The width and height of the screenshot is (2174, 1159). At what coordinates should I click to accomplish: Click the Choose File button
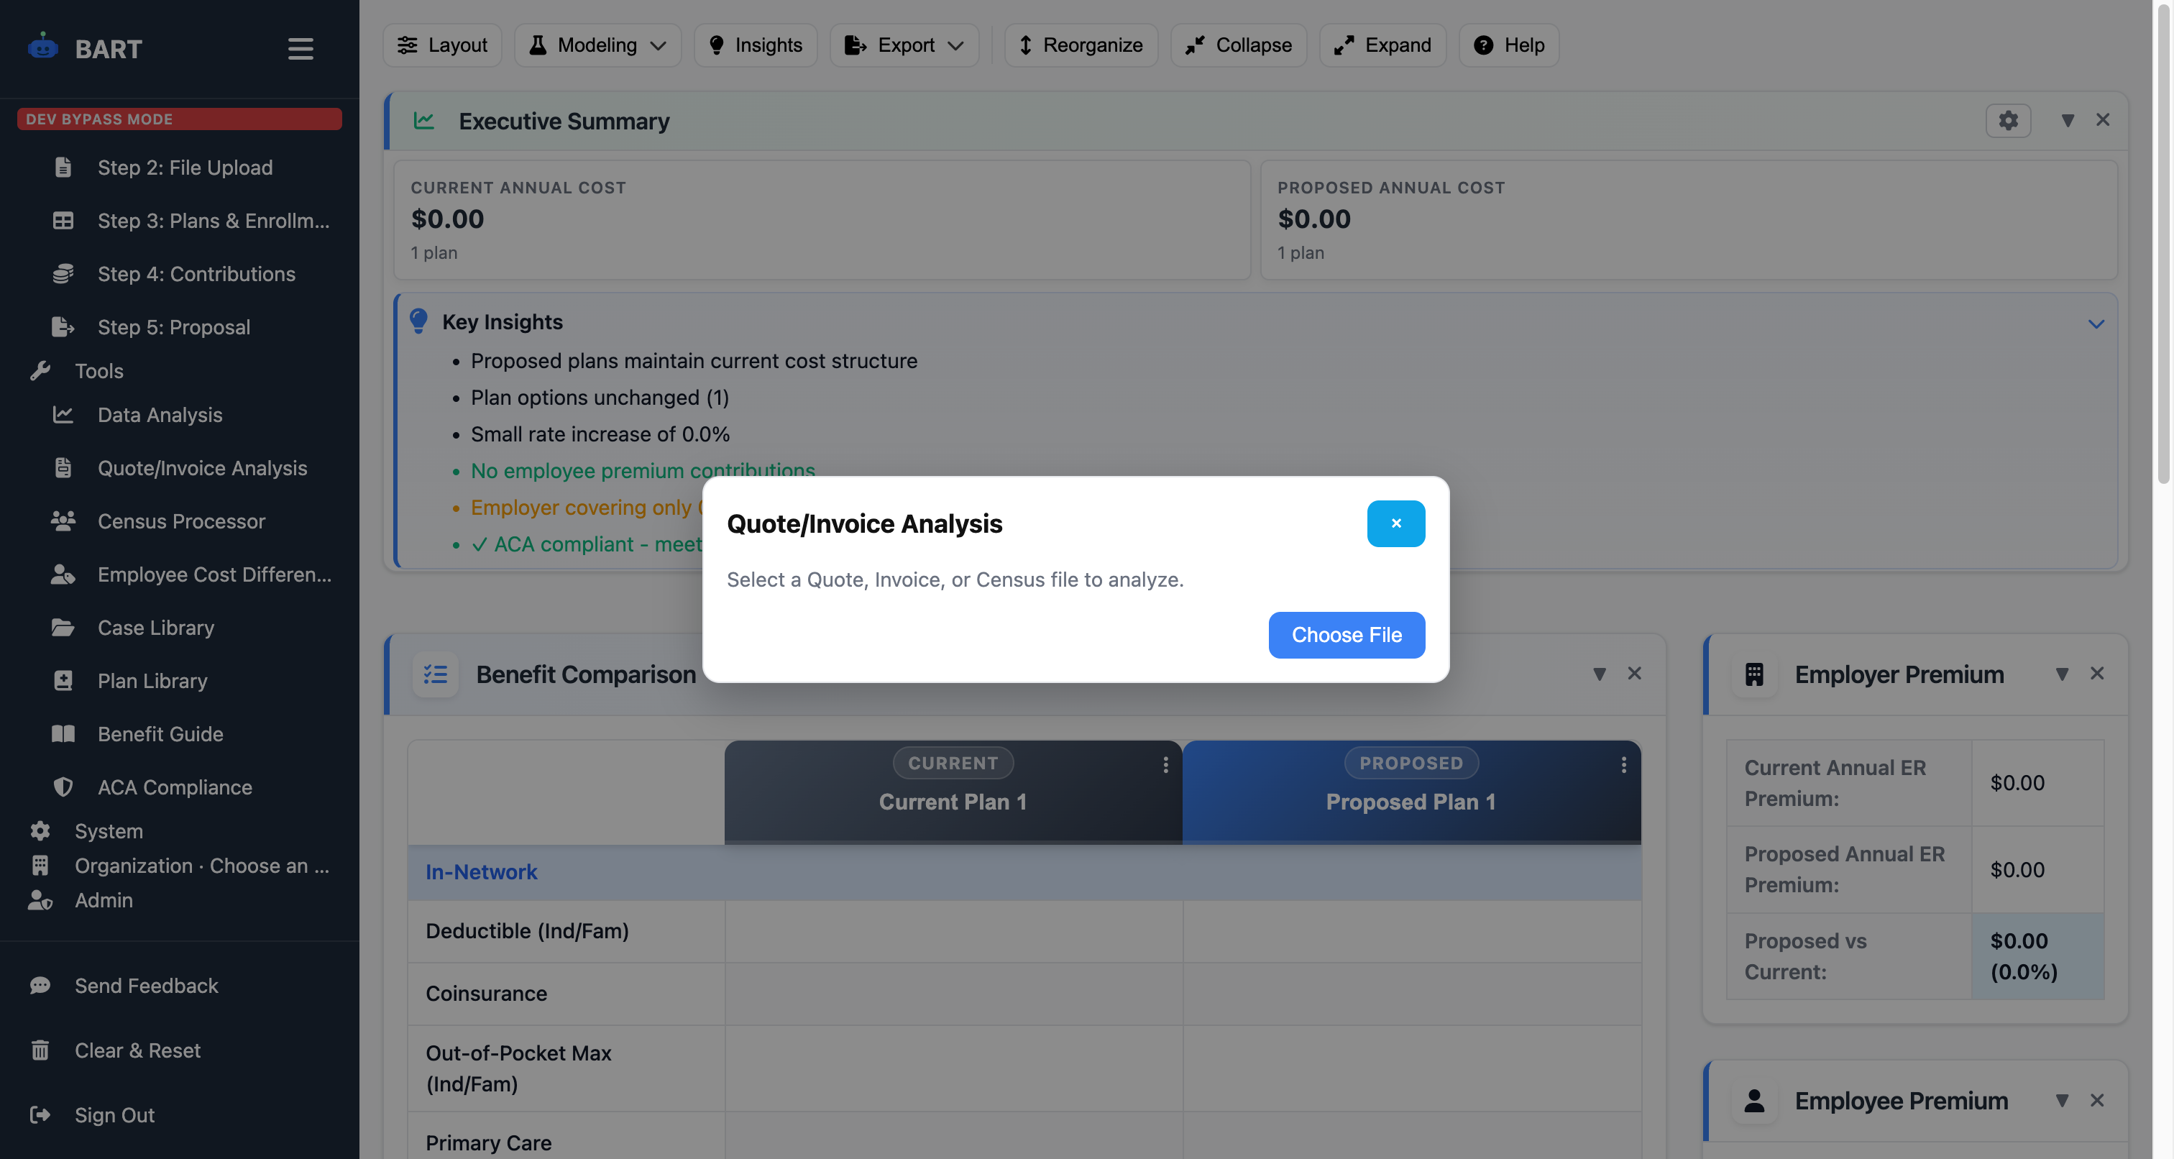(x=1346, y=635)
